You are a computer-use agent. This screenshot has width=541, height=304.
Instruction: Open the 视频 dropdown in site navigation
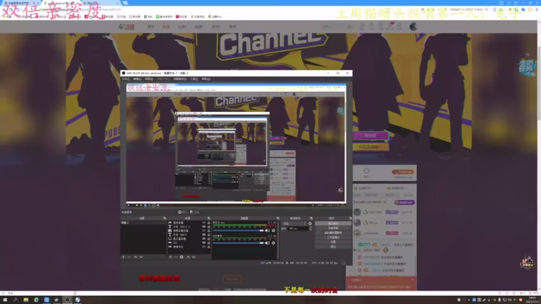click(199, 26)
